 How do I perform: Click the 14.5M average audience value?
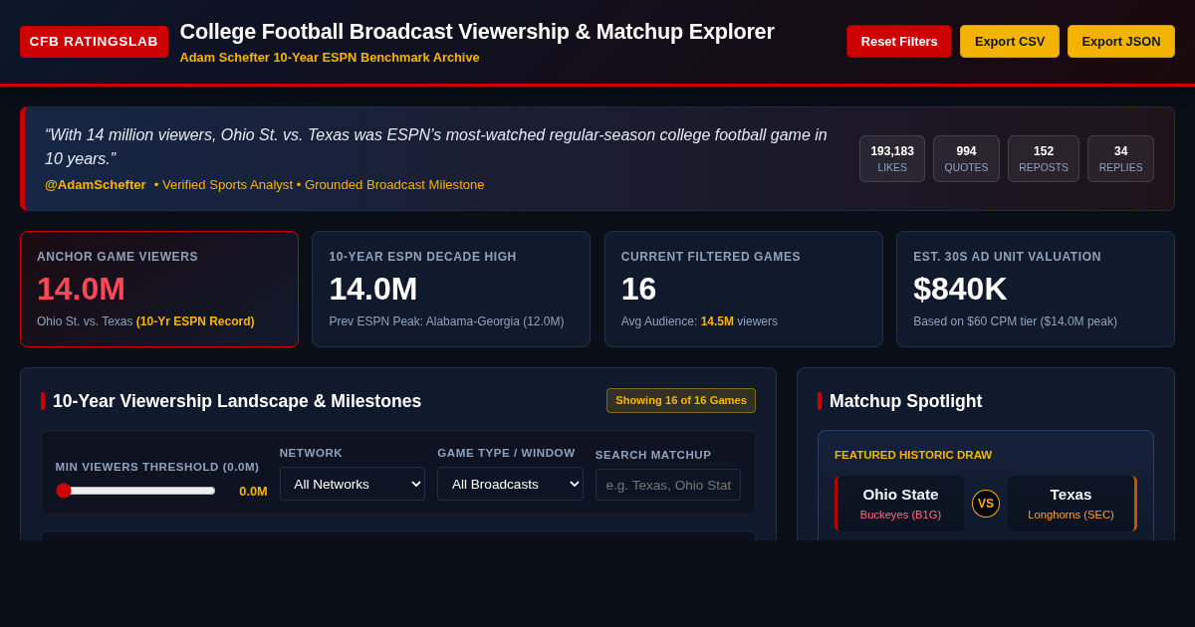click(717, 321)
